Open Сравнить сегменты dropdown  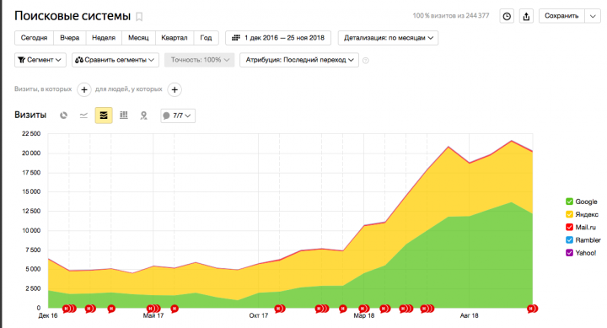[x=115, y=60]
